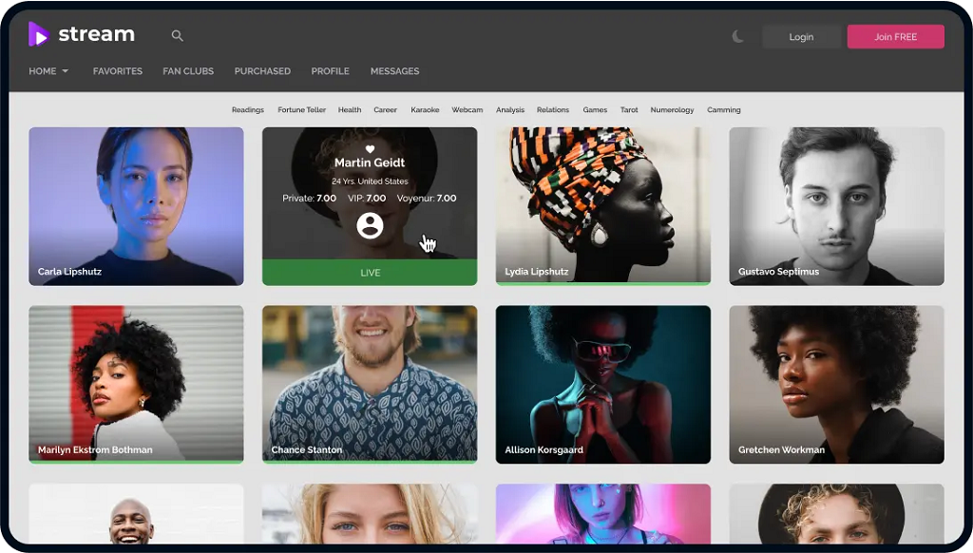Open the Analysis category

point(510,110)
